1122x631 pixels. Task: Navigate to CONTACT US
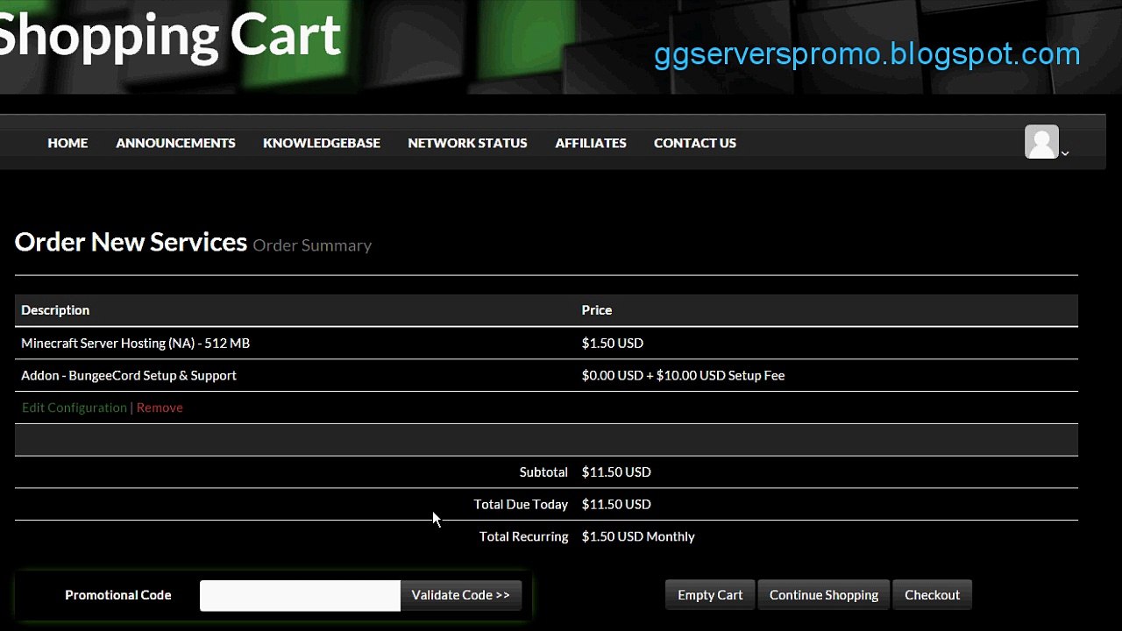(695, 143)
